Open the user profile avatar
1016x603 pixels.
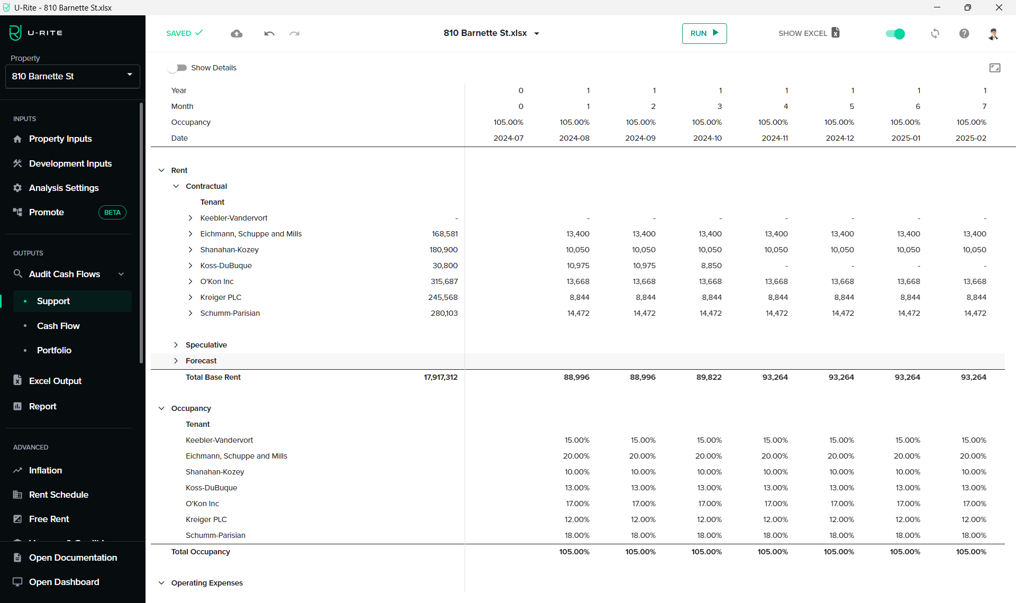tap(993, 34)
